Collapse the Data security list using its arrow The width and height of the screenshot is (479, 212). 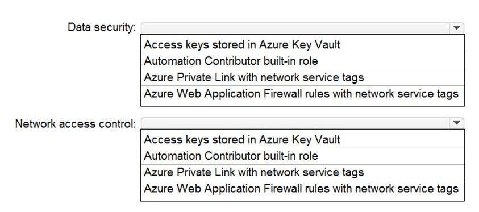click(456, 28)
